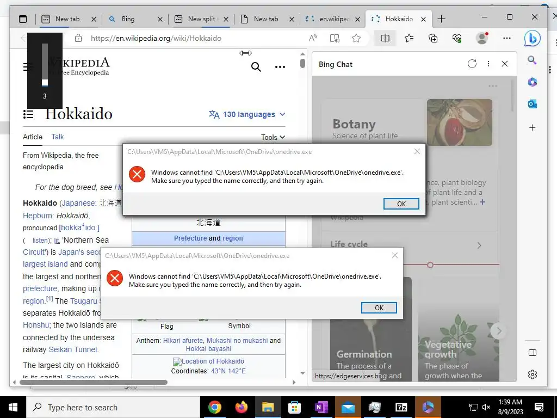
Task: Follow the Hikari afurete anthem link
Action: (183, 341)
